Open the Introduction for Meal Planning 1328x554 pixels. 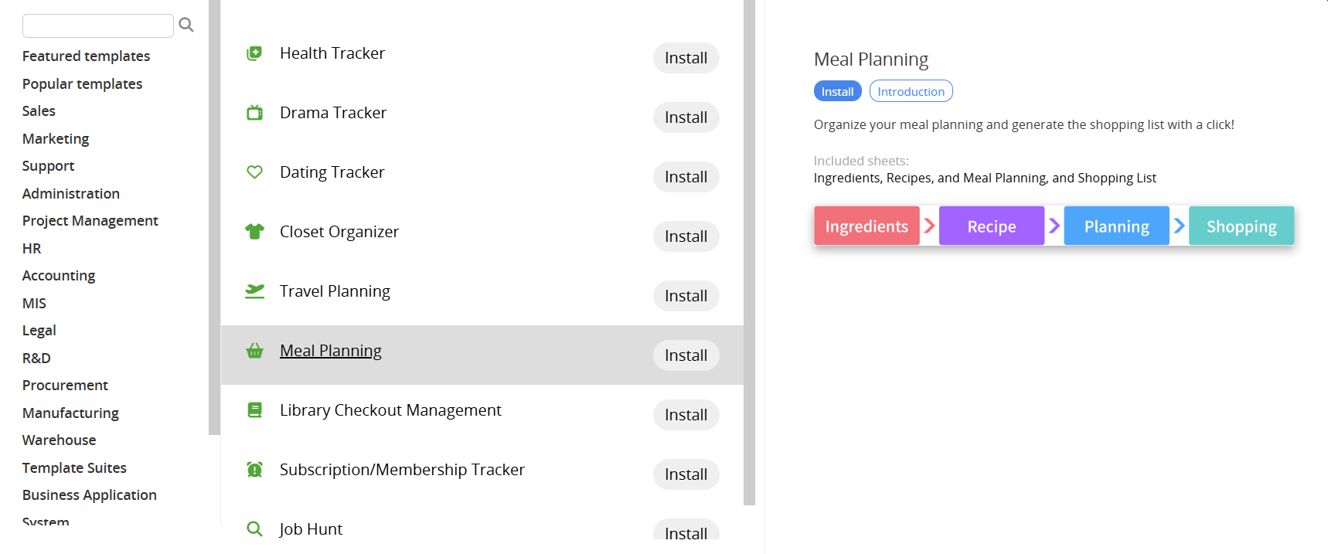pos(911,91)
